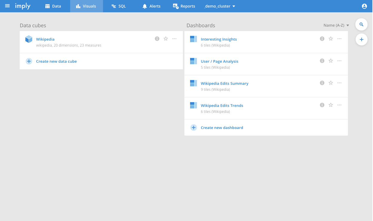Star the User / Page Analysis dashboard
373x221 pixels.
point(331,61)
